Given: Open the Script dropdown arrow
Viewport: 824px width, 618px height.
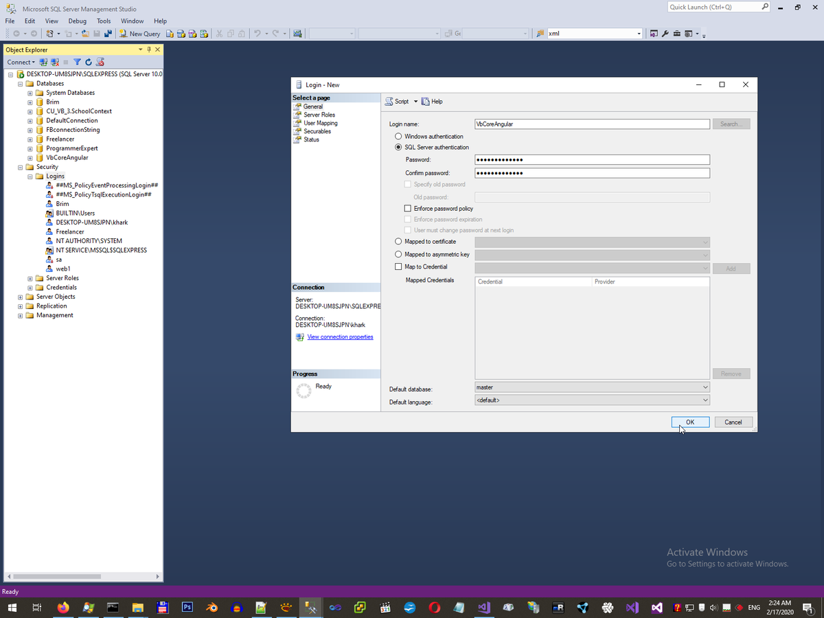Looking at the screenshot, I should 415,102.
